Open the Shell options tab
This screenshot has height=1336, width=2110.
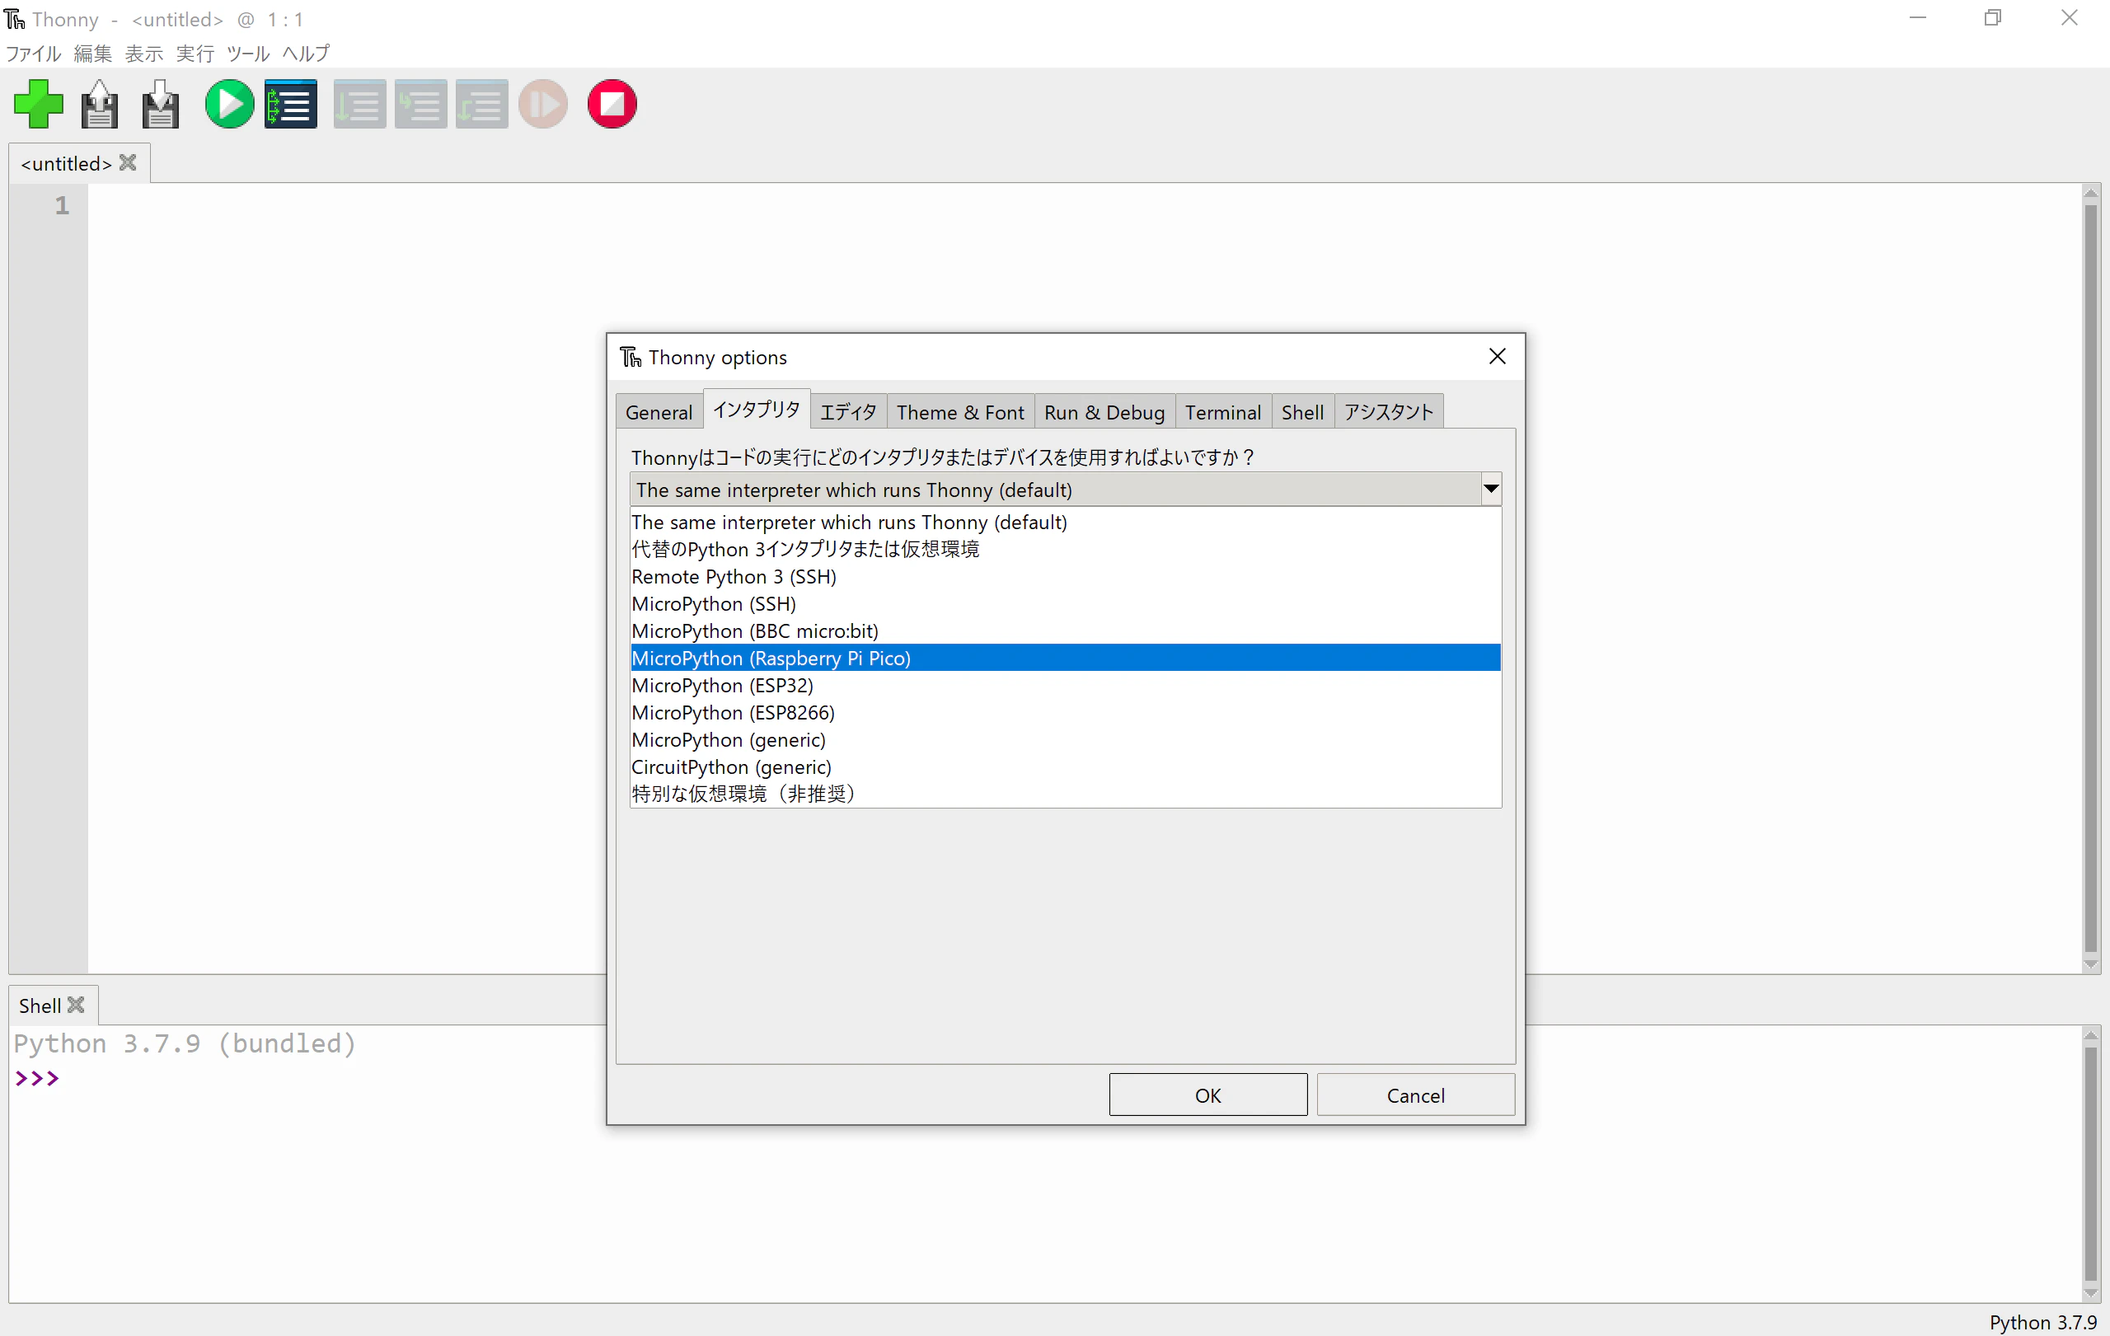(x=1302, y=412)
